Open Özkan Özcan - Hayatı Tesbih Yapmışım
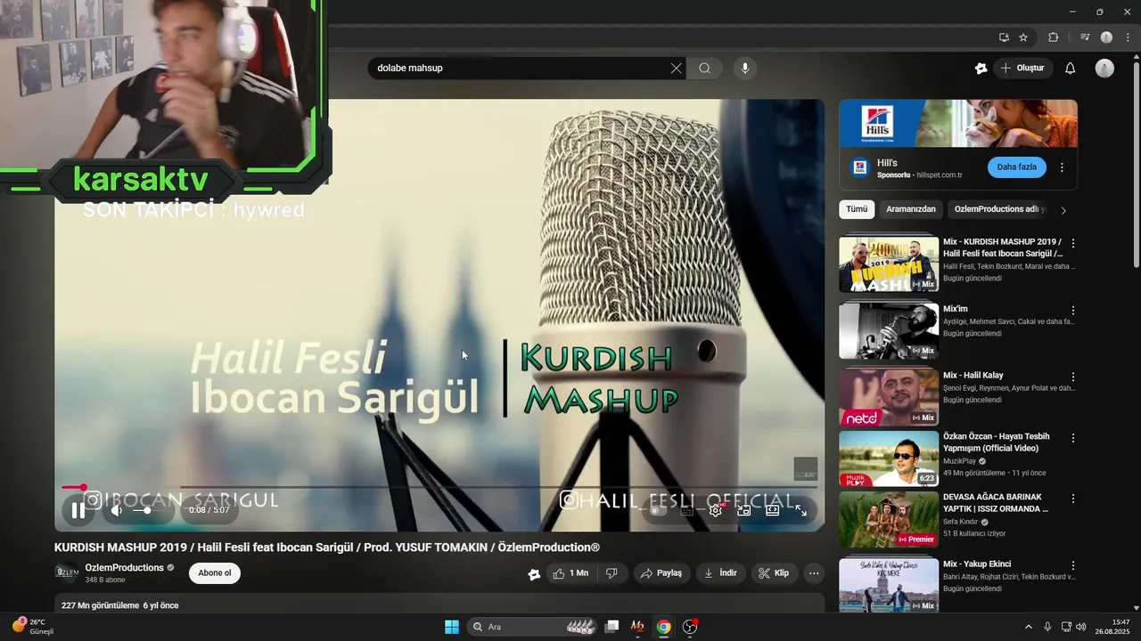This screenshot has height=641, width=1141. [x=997, y=442]
